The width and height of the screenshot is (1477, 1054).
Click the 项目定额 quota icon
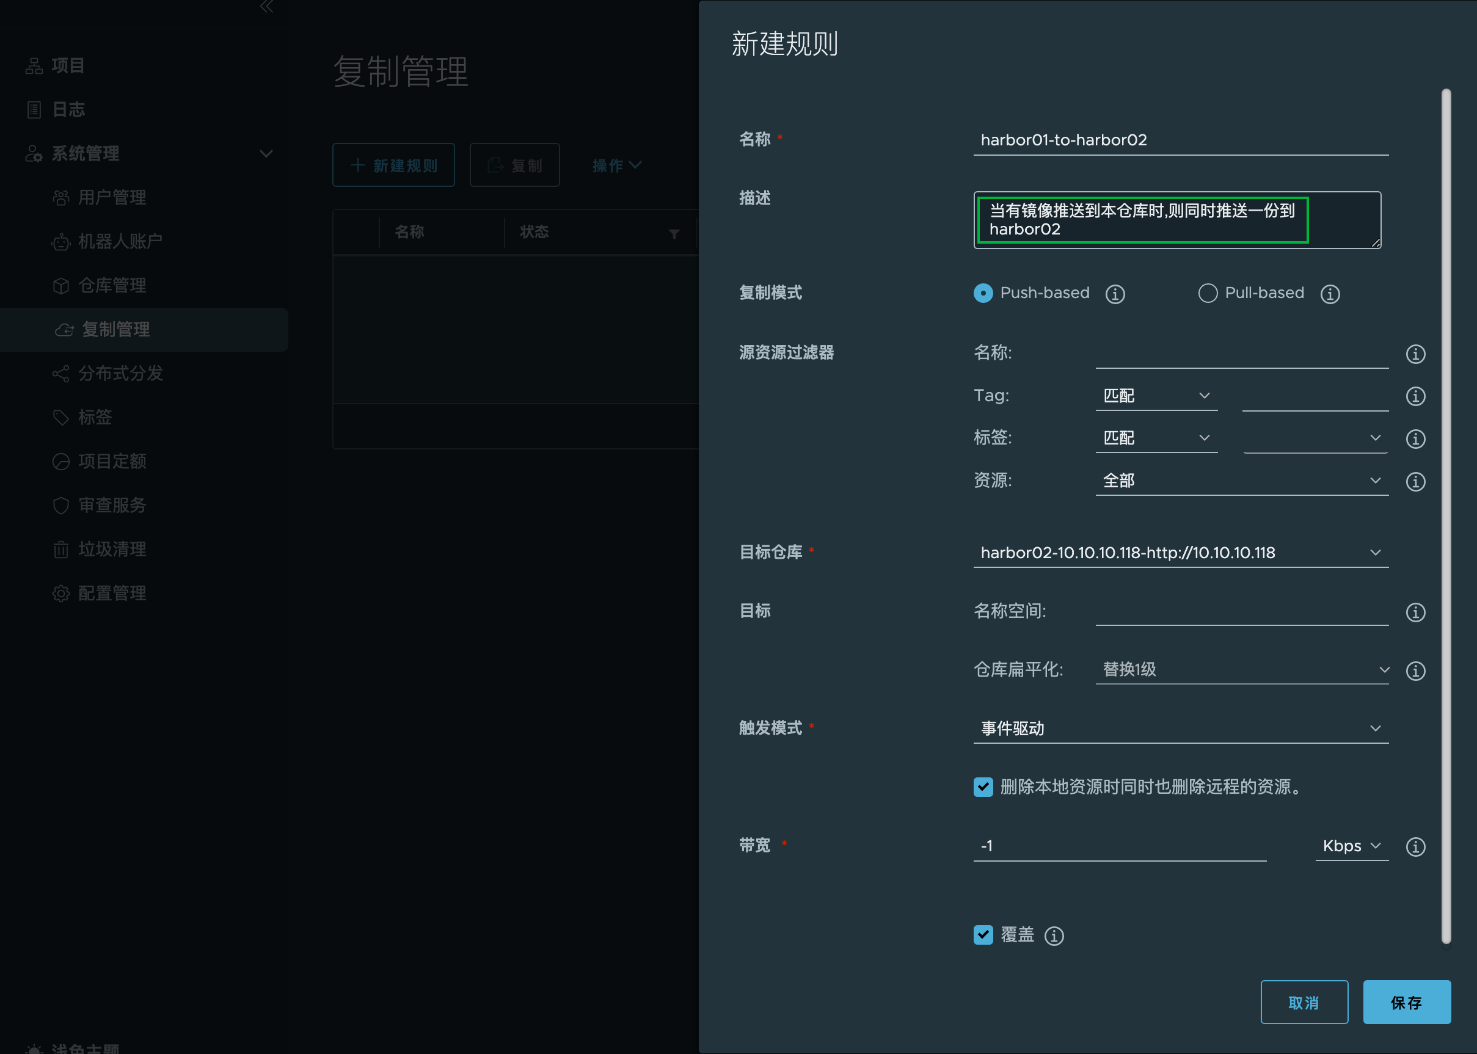(60, 462)
